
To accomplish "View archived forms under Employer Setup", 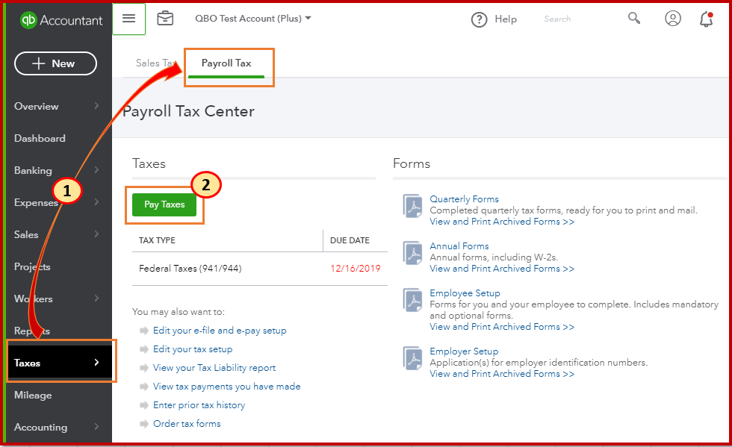I will [502, 374].
